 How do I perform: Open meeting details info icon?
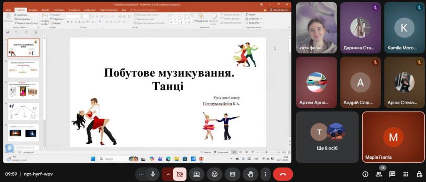tap(365, 174)
